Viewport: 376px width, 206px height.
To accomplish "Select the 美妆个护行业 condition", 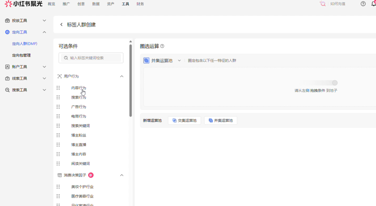I will pyautogui.click(x=82, y=187).
